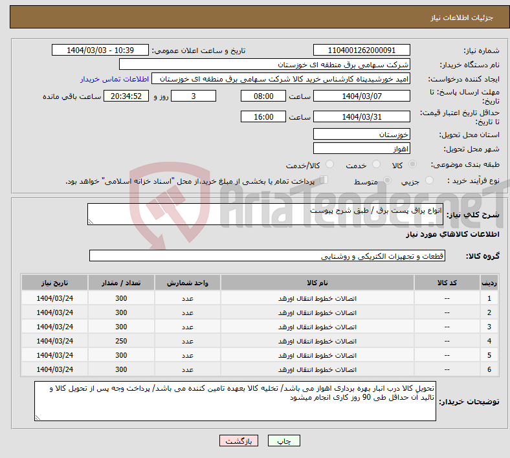Click the request creator name field
This screenshot has height=458, width=510.
click(x=281, y=79)
